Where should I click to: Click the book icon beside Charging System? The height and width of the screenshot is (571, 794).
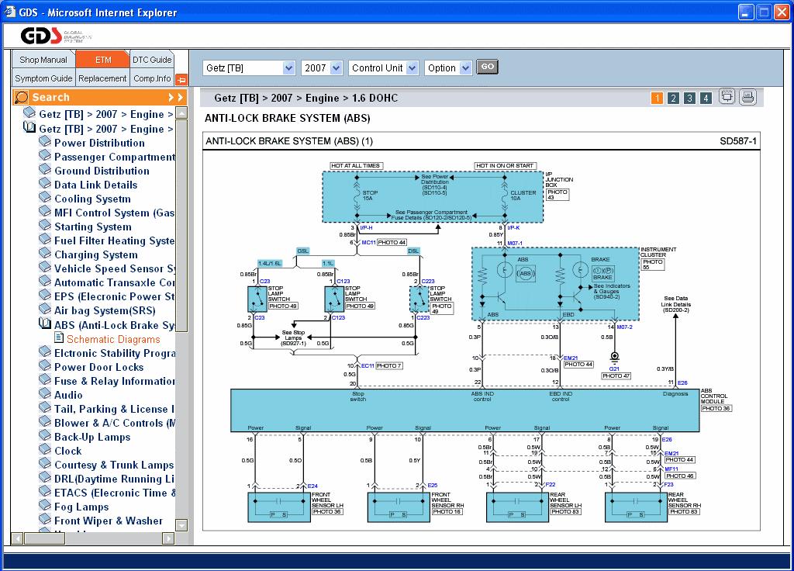(45, 254)
